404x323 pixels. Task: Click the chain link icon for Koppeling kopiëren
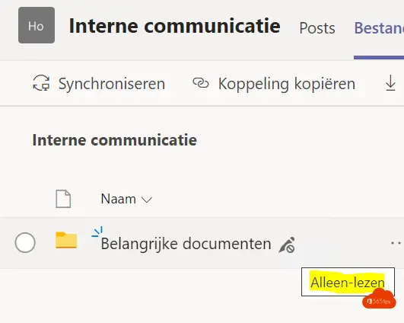(201, 83)
